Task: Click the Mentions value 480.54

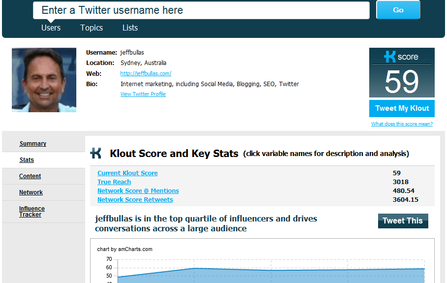Action: pos(403,190)
